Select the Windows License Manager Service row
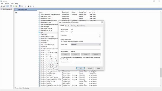 tap(68, 85)
